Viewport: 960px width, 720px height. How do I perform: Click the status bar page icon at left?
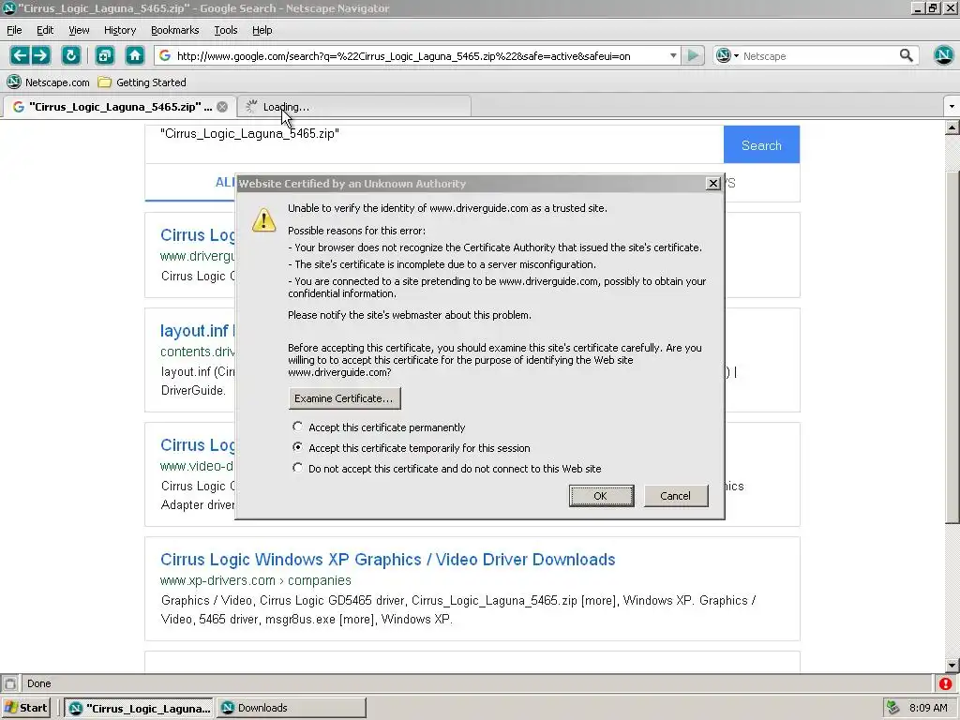point(9,683)
